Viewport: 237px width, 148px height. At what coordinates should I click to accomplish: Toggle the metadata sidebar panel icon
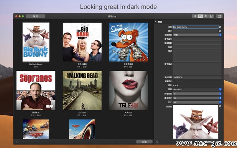pos(219,16)
